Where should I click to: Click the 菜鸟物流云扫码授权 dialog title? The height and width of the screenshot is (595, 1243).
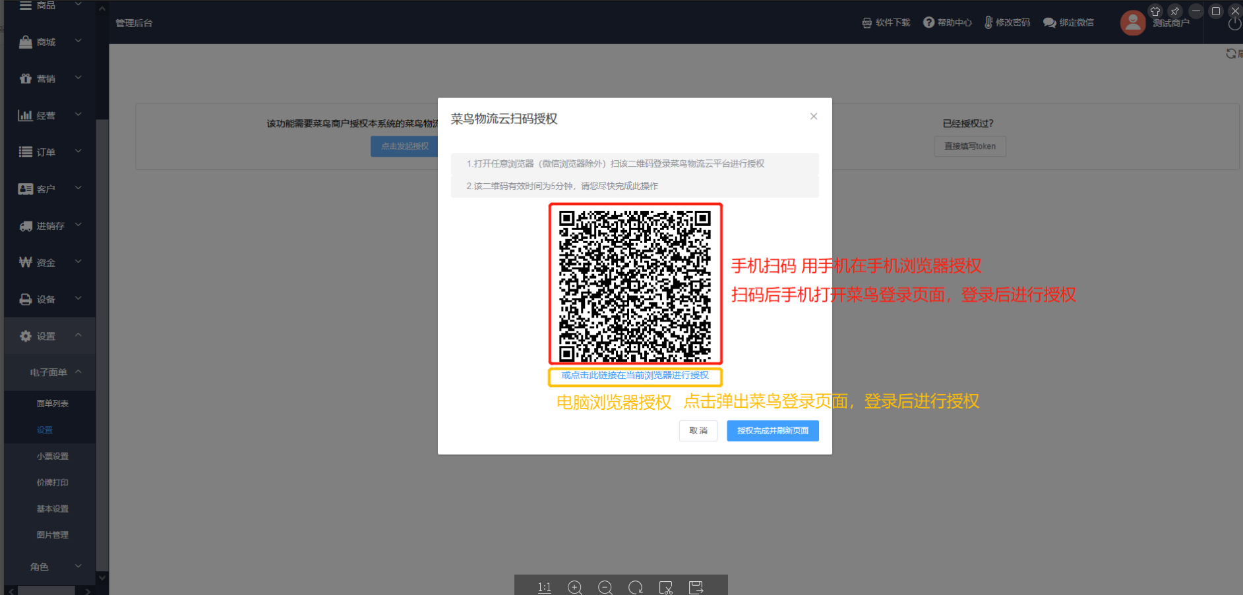tap(504, 119)
